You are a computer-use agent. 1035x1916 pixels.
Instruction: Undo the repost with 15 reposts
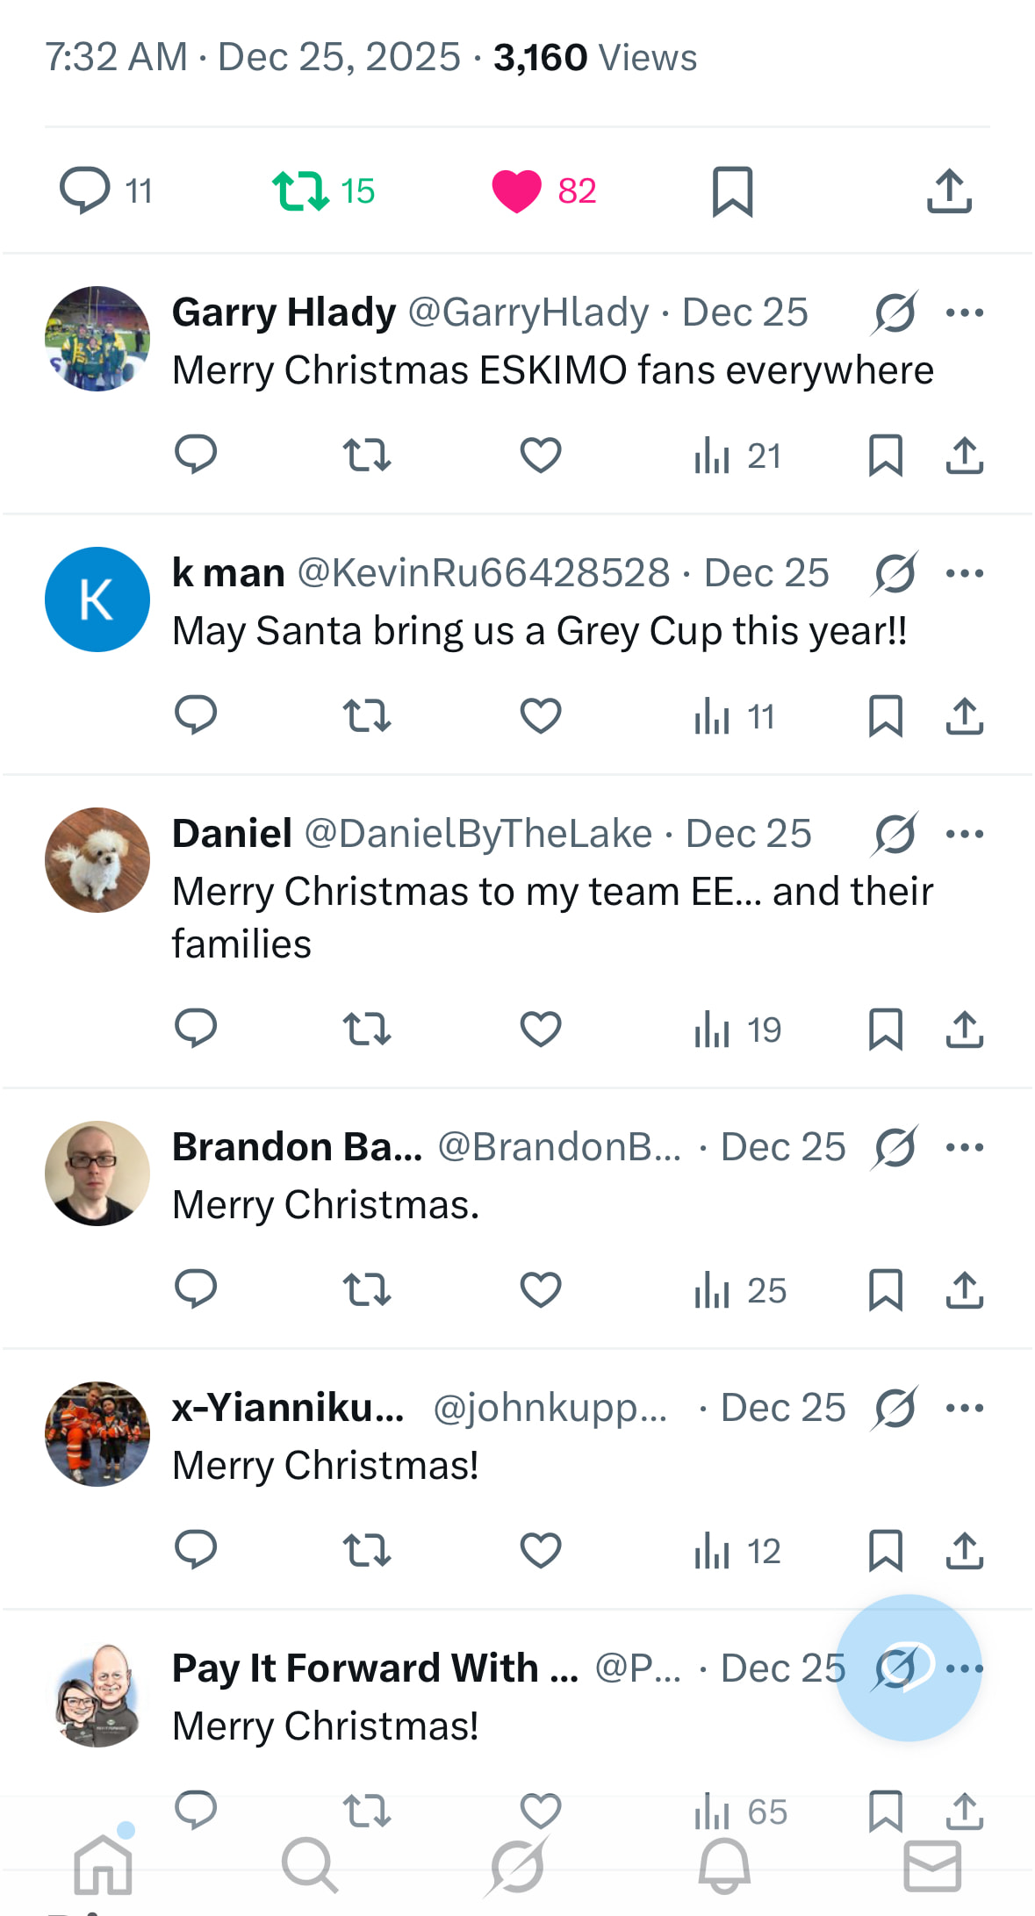click(300, 191)
